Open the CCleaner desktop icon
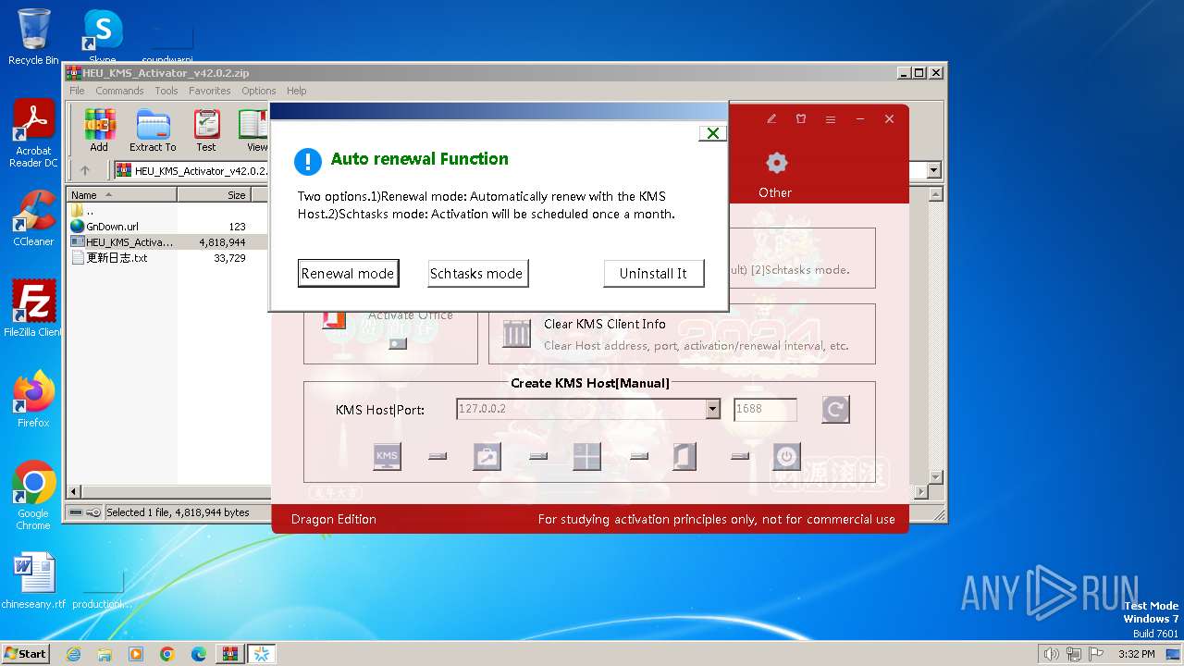Screen dimensions: 1184x666 coord(33,218)
